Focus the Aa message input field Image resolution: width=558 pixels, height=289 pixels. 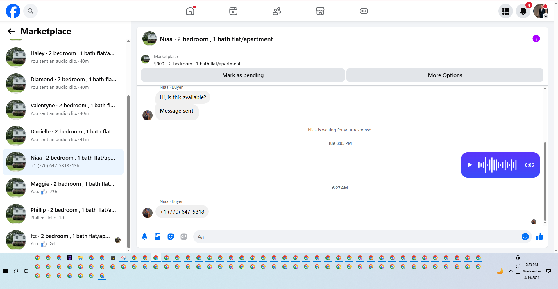357,237
